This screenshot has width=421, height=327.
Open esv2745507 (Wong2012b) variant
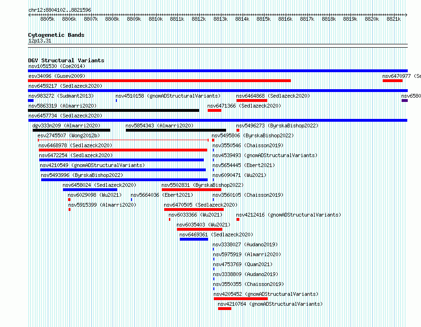(x=69, y=135)
